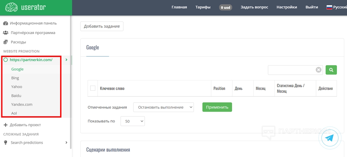Click the green Применить button
Image resolution: width=347 pixels, height=157 pixels.
click(x=217, y=107)
